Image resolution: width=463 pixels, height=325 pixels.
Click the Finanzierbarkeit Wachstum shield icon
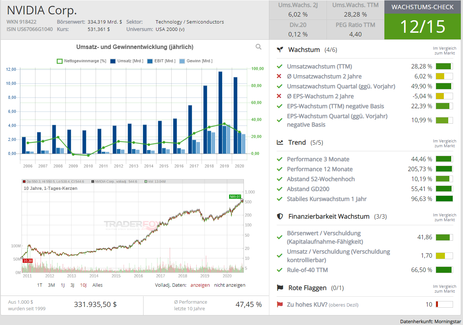pyautogui.click(x=280, y=216)
